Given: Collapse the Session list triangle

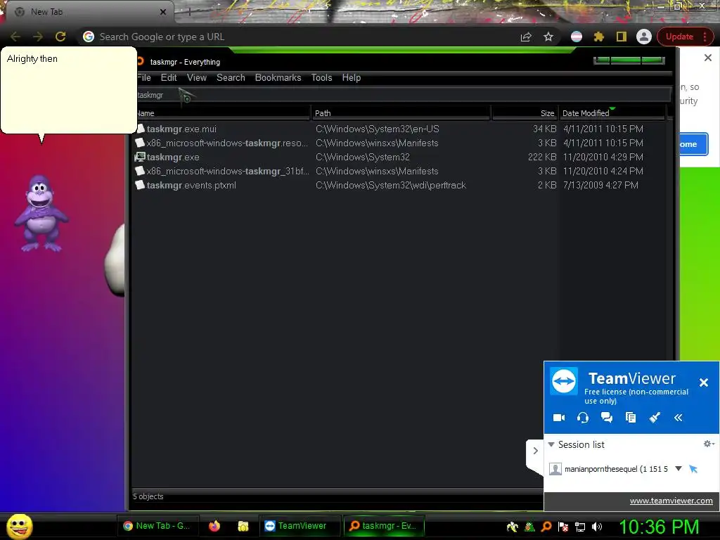Looking at the screenshot, I should [x=551, y=444].
